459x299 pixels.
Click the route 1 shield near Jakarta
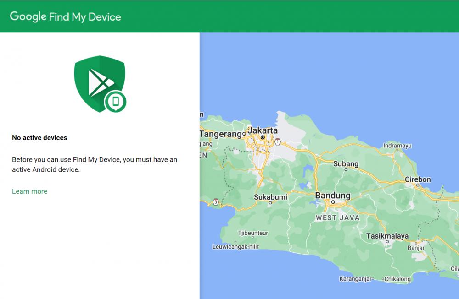(x=278, y=142)
